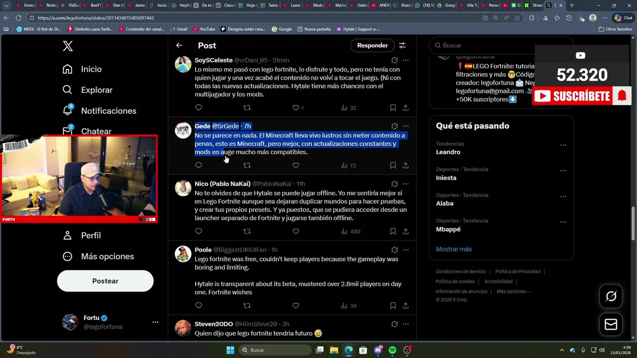
Task: Click the Postear button
Action: click(x=105, y=281)
